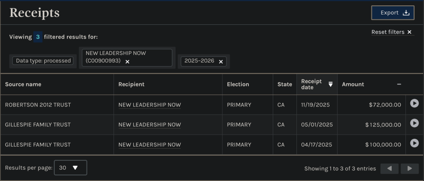Remove the NEW LEADERSHIP NOW committee filter
The image size is (424, 181).
click(128, 61)
